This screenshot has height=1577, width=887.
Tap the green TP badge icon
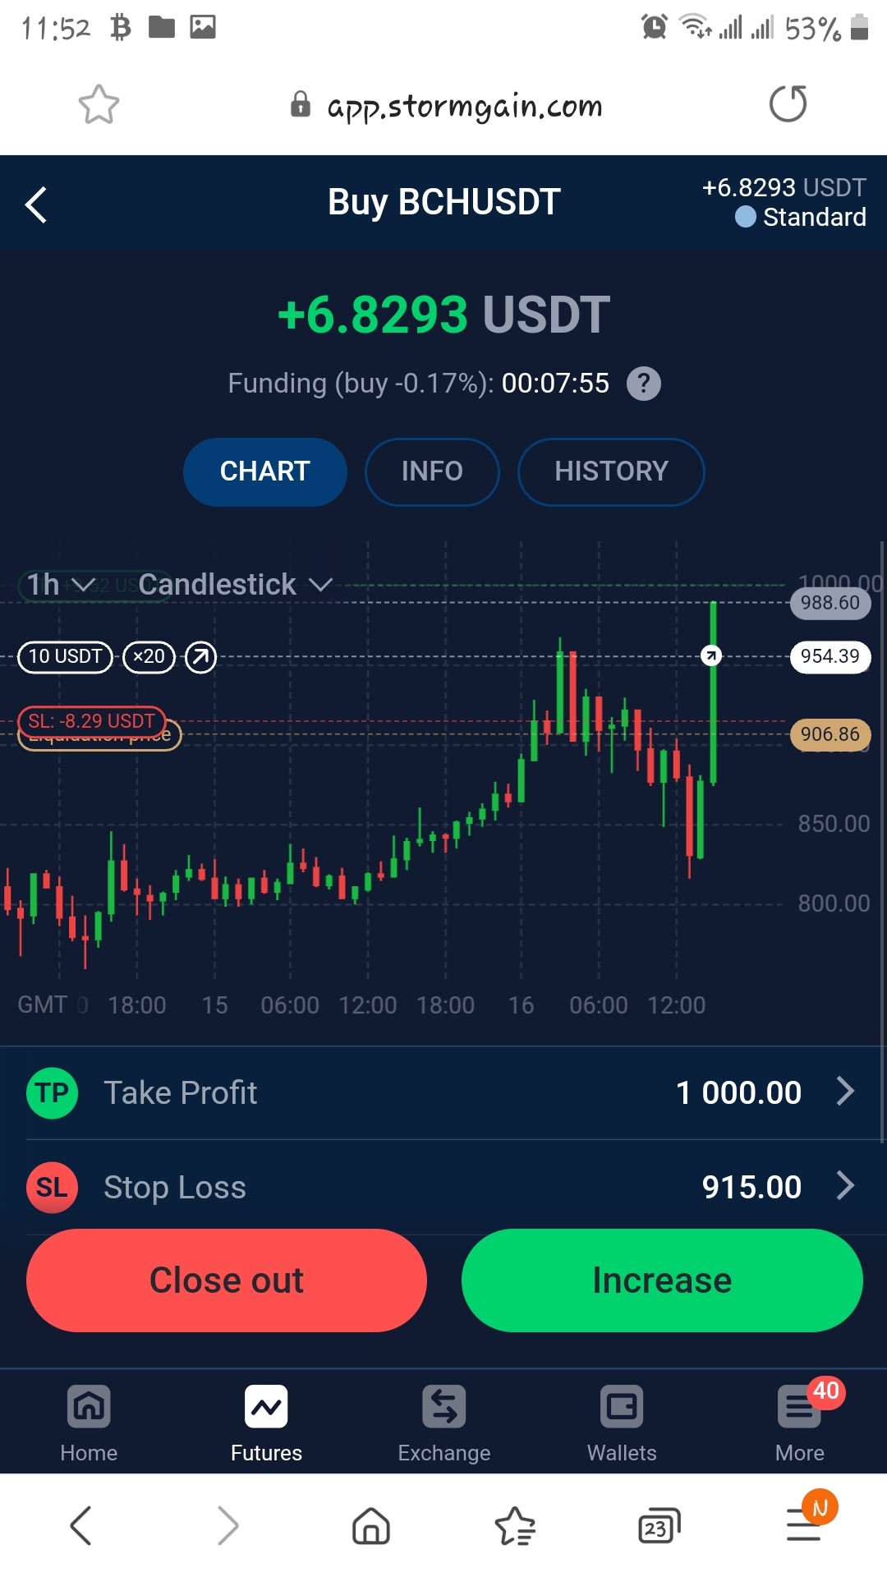(x=52, y=1093)
